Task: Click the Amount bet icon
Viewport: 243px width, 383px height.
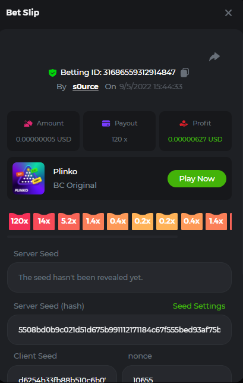Action: click(x=28, y=123)
